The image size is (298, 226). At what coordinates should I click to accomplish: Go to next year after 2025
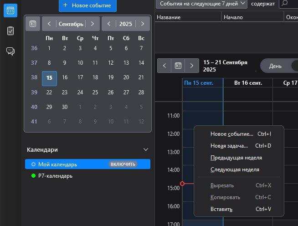coord(143,24)
